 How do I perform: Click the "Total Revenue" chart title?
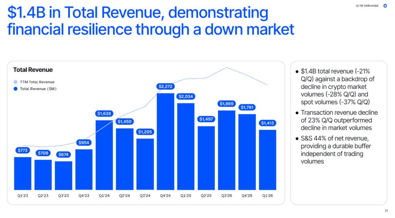tap(33, 70)
